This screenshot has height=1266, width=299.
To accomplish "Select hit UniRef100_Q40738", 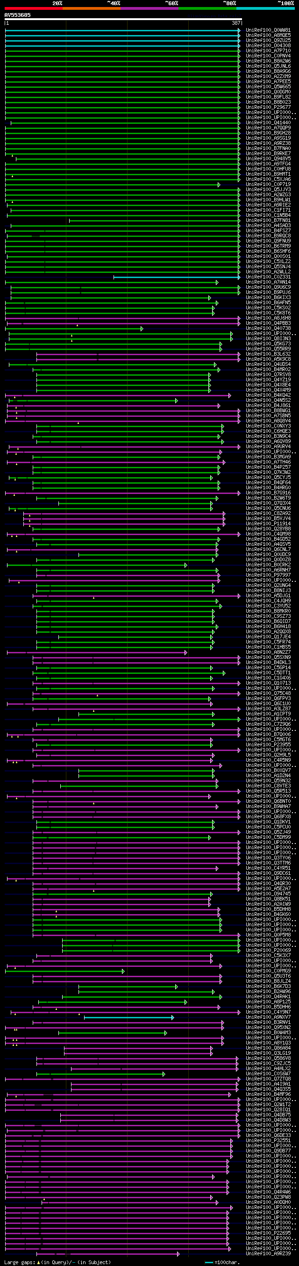I will pos(268,328).
